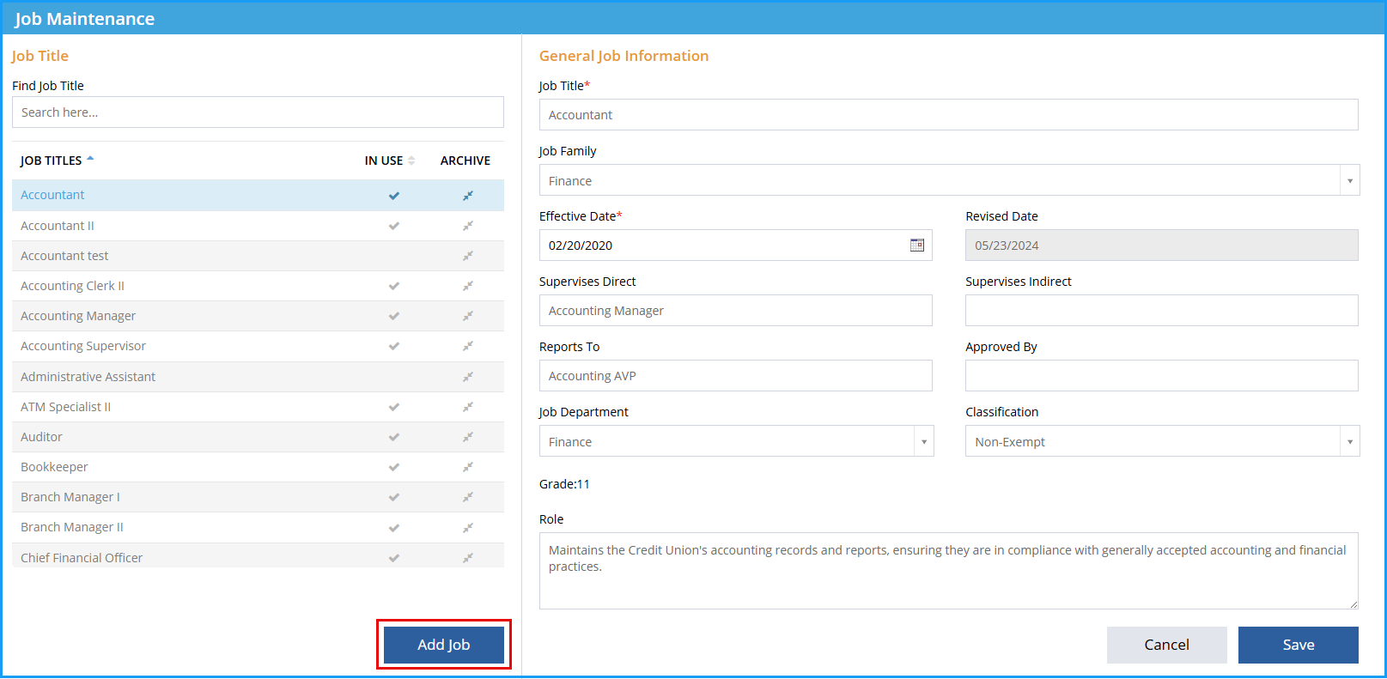Select the Administrative Assistant job title
Viewport: 1387px width, 679px height.
click(x=88, y=377)
